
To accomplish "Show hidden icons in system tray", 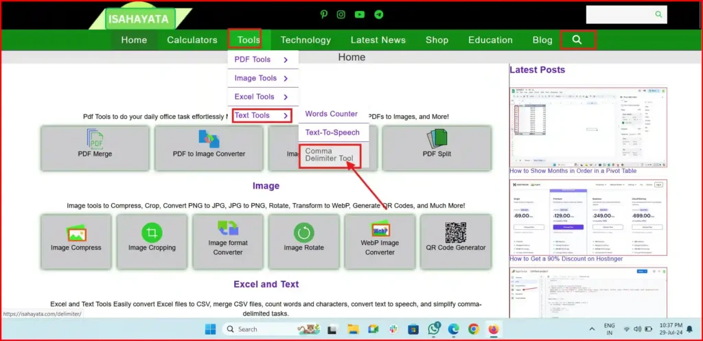I will coord(592,329).
